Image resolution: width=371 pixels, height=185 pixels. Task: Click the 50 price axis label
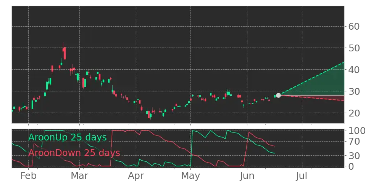[354, 48]
